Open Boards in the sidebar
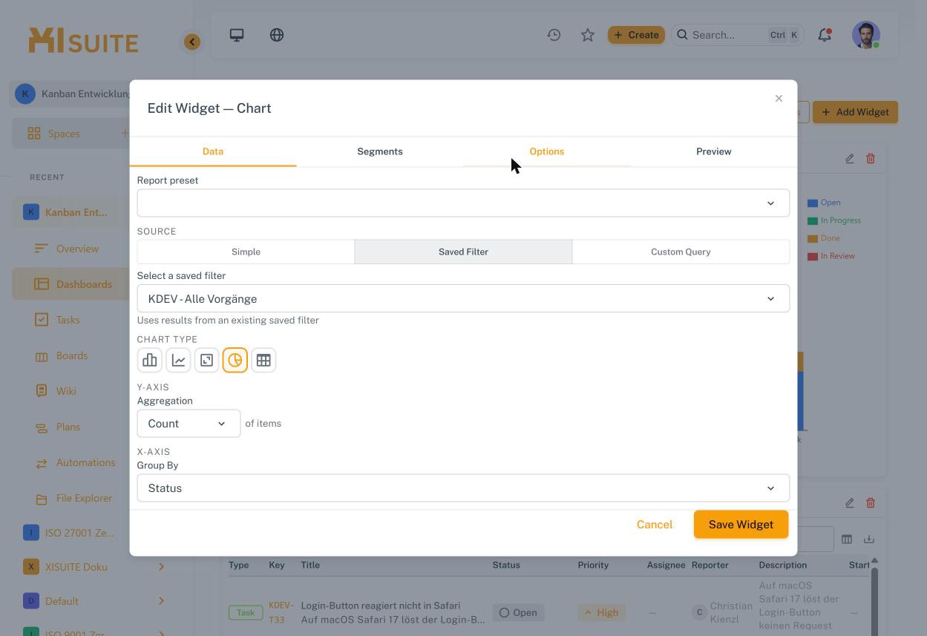The image size is (927, 636). (72, 355)
